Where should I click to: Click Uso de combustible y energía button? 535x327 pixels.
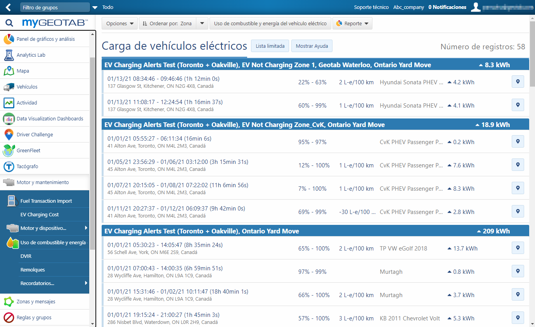pos(270,24)
